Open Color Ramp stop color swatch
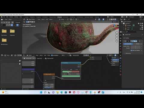Viewport: 144px width, 108px height. pos(71,76)
